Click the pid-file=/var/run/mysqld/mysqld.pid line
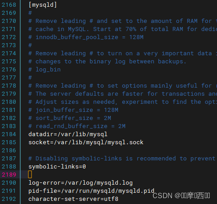 91,191
